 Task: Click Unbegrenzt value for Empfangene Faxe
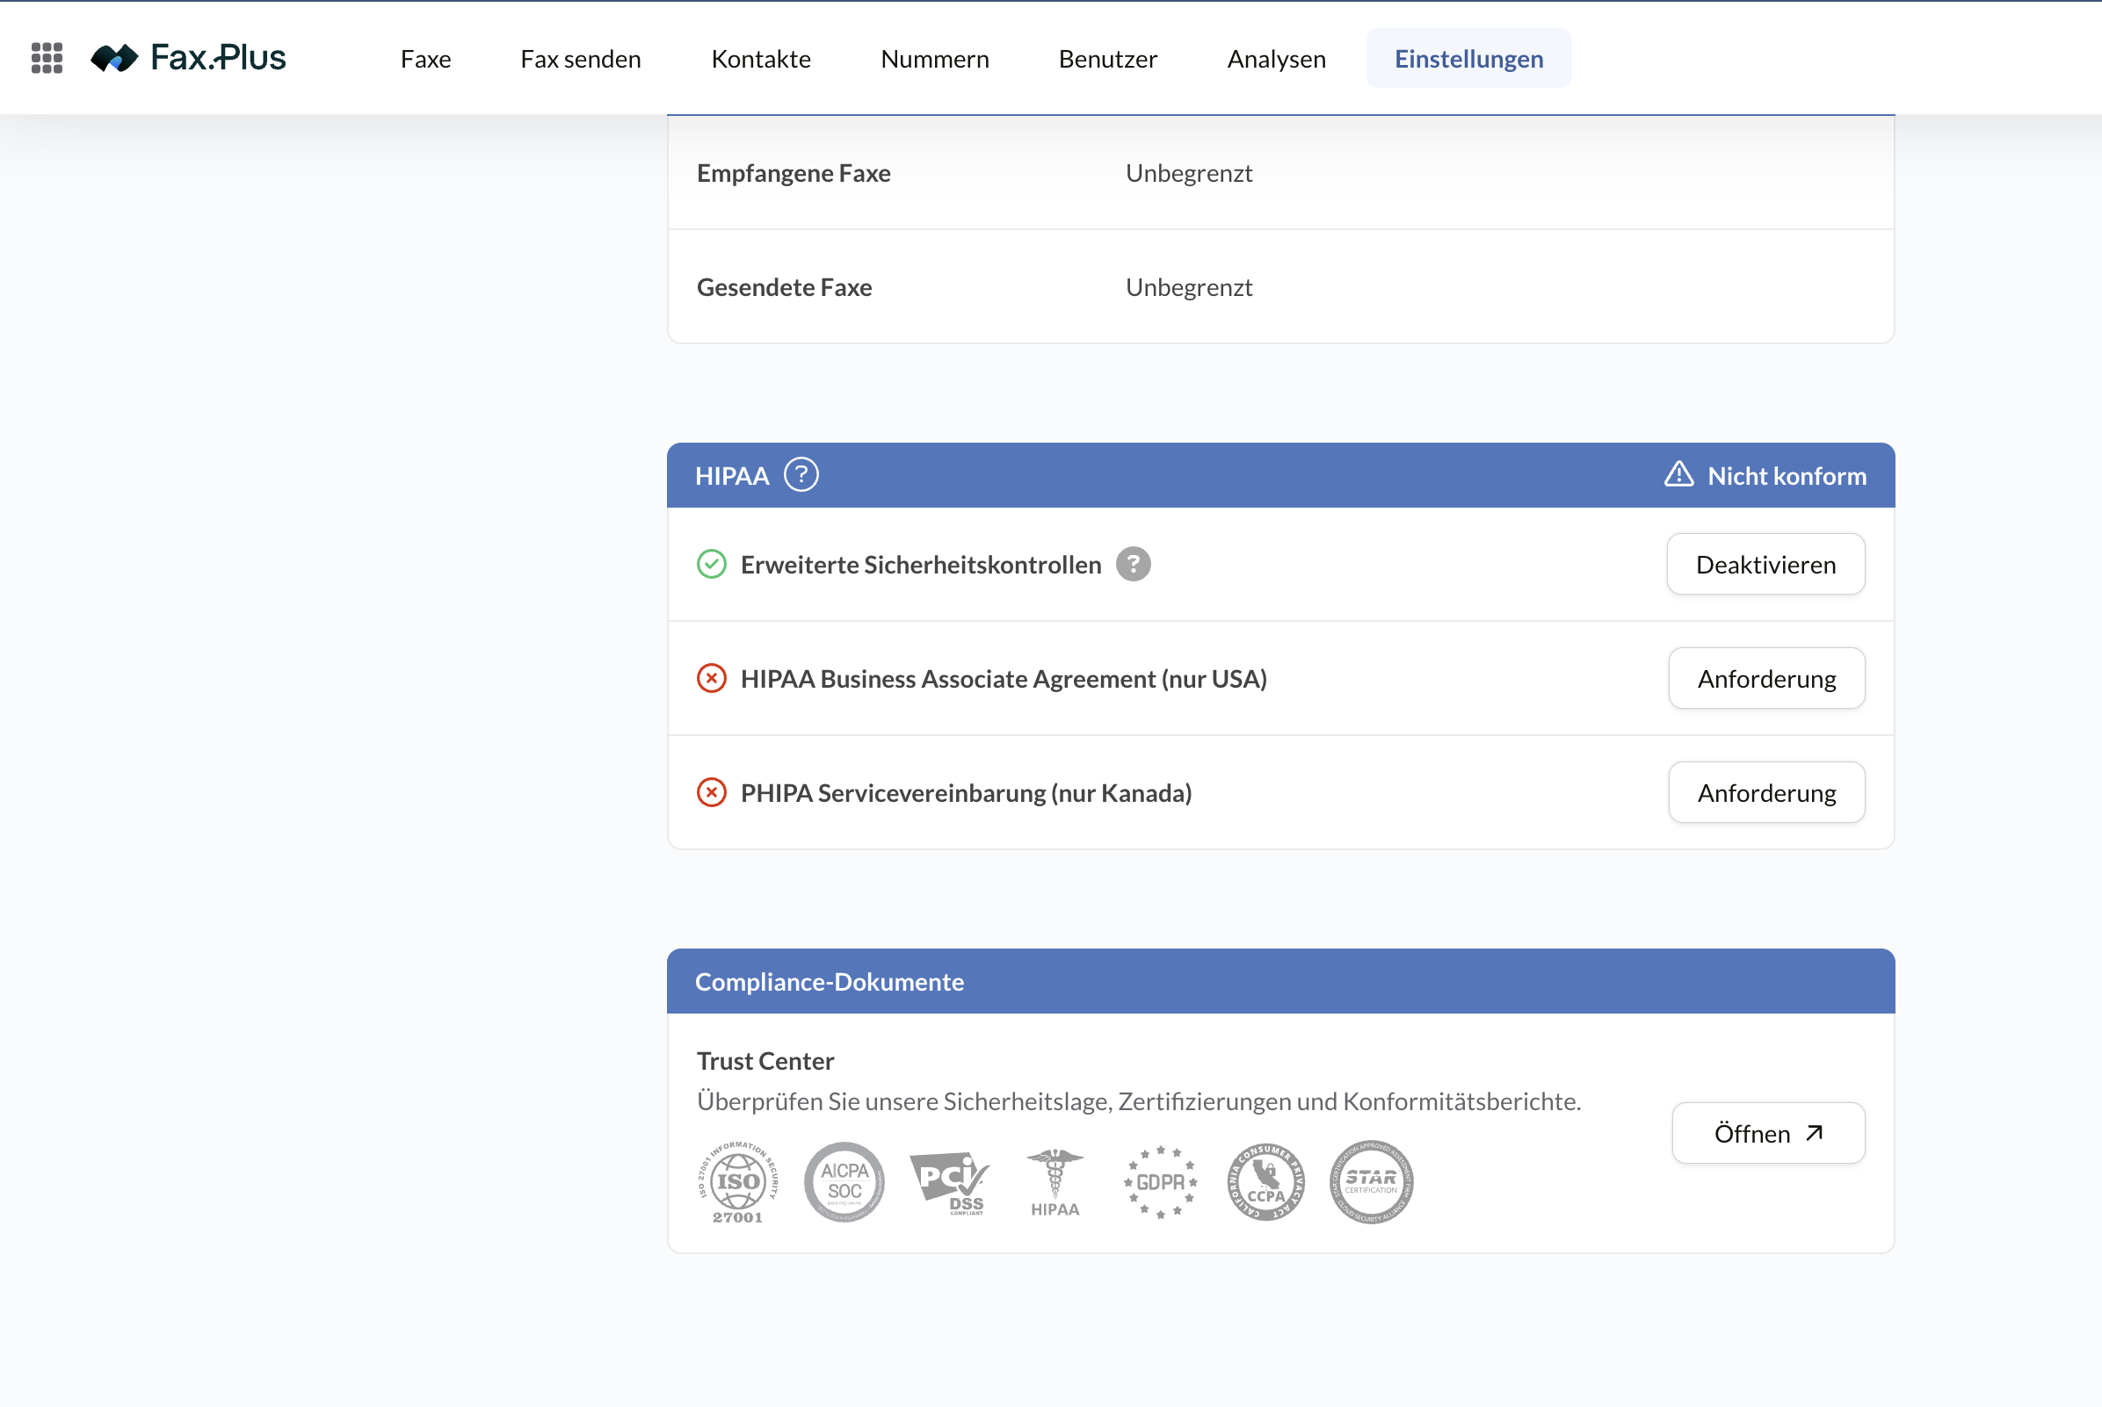point(1189,173)
